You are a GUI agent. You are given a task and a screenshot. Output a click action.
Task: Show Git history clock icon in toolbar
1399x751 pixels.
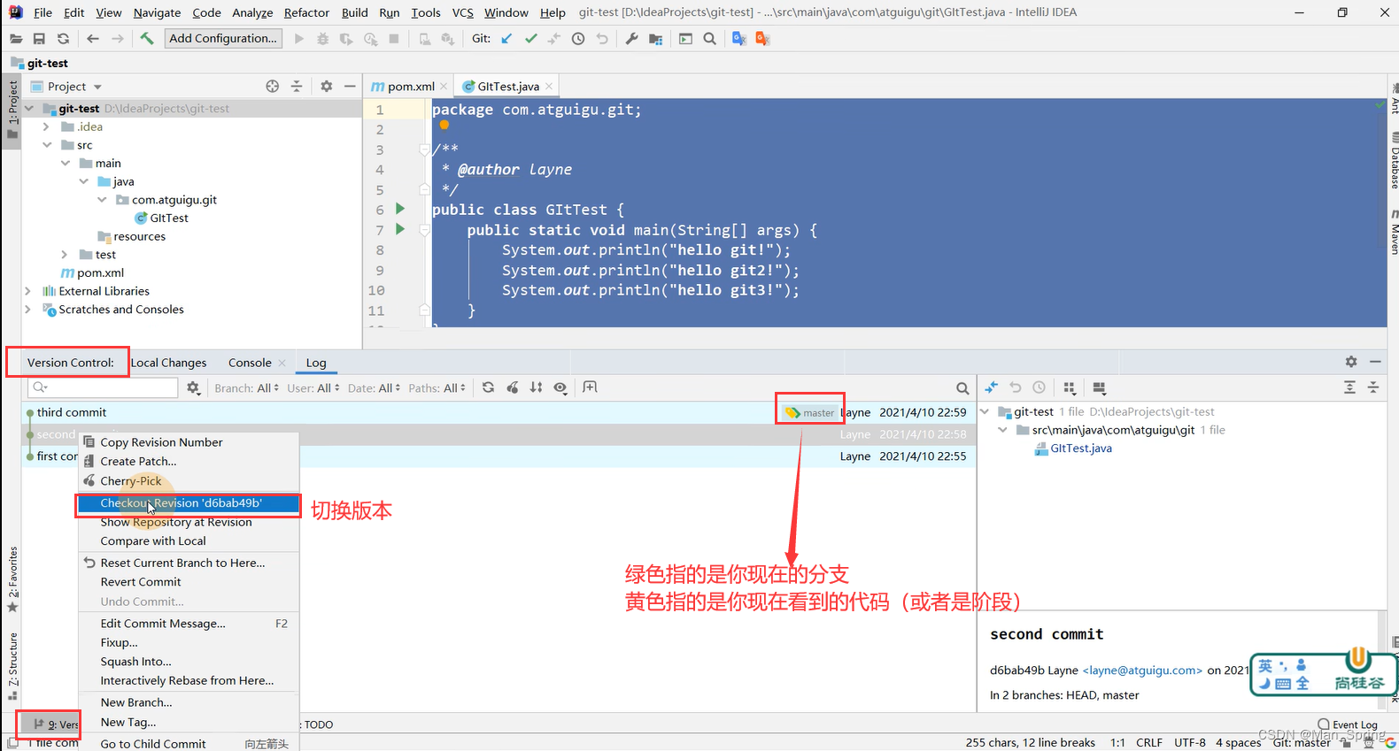(578, 39)
